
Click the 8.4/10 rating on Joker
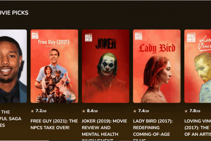(92, 111)
